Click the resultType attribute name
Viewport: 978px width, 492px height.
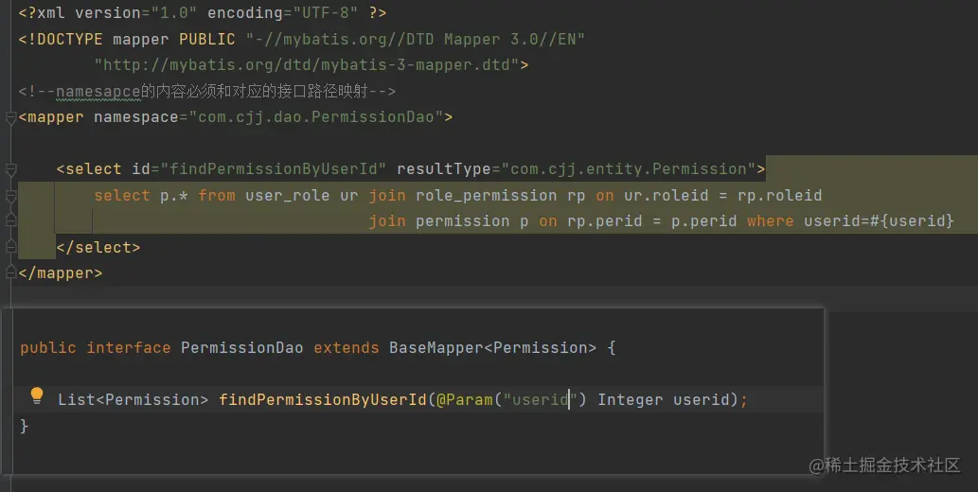[x=443, y=169]
